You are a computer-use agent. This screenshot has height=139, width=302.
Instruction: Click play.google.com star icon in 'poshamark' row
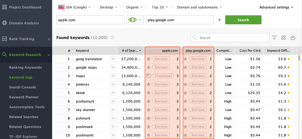tap(185, 101)
